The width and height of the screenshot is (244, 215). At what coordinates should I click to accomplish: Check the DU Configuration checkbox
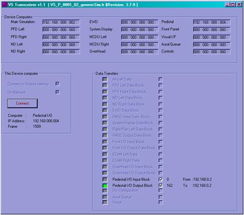[161, 190]
